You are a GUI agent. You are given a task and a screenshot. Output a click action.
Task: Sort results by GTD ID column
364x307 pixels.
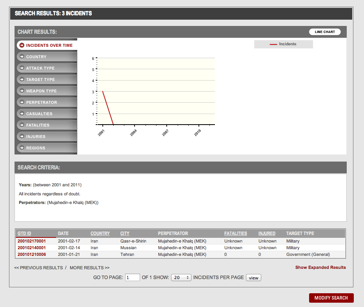point(24,233)
